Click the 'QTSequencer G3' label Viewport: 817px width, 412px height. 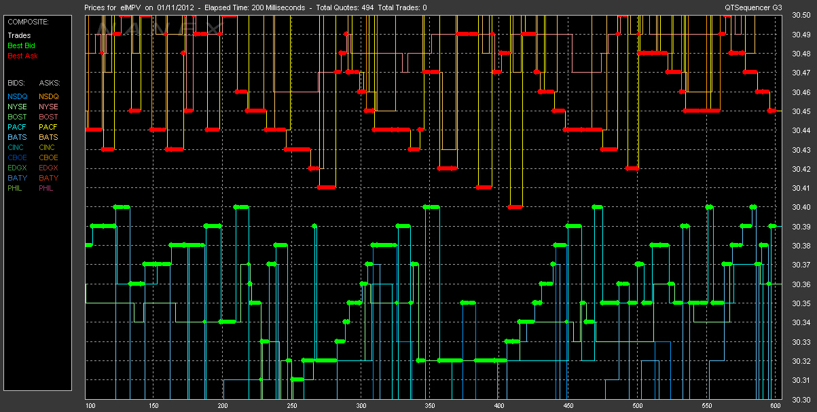click(754, 7)
